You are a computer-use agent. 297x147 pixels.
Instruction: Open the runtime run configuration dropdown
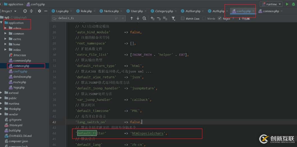[x=271, y=4]
